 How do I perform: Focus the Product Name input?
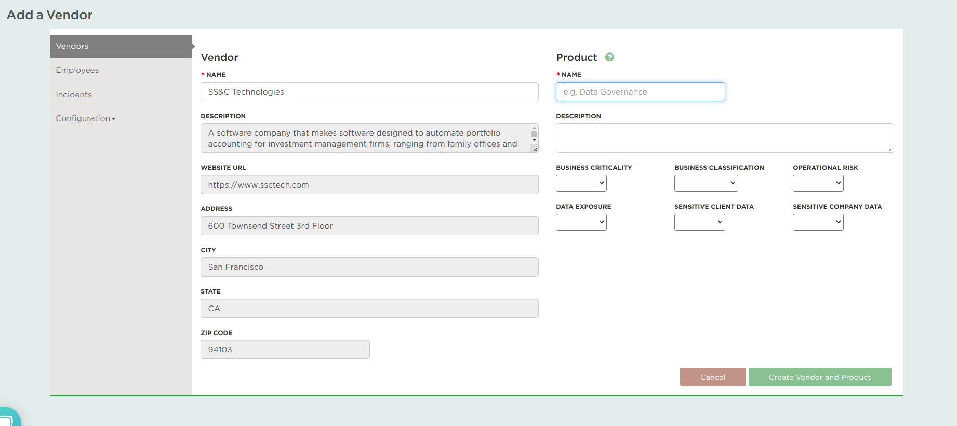coord(641,92)
